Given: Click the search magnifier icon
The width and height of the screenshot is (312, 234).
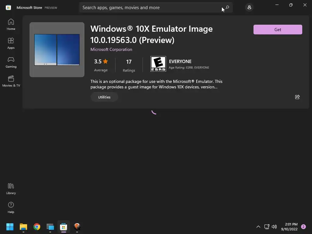Looking at the screenshot, I should [x=227, y=7].
